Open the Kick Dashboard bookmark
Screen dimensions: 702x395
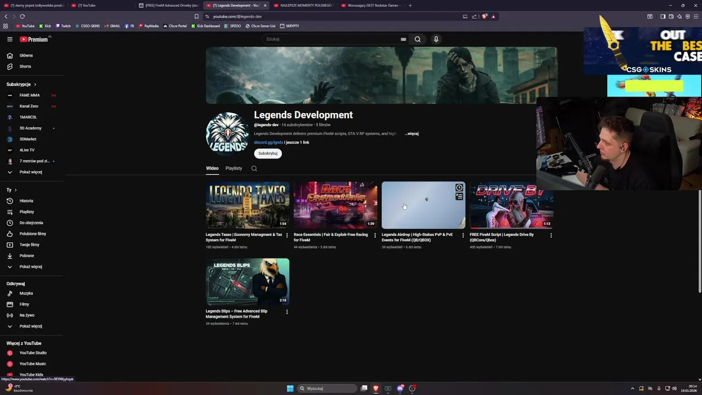205,26
